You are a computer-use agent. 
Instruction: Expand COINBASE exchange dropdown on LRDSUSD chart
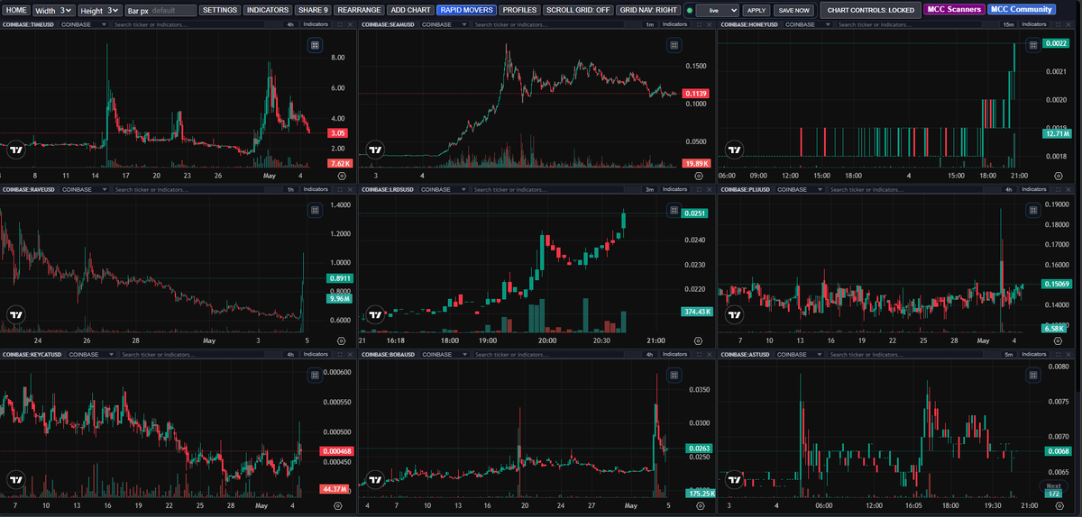(443, 189)
